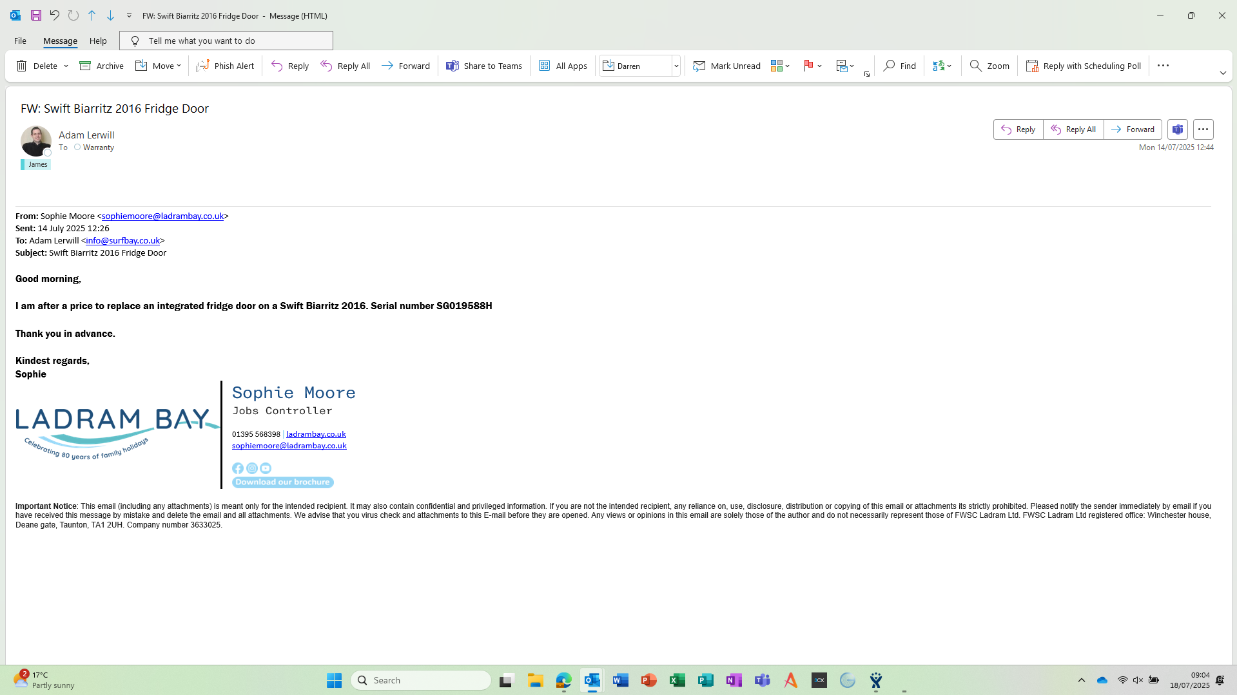Save the message with the save icon
This screenshot has width=1237, height=695.
(x=36, y=15)
